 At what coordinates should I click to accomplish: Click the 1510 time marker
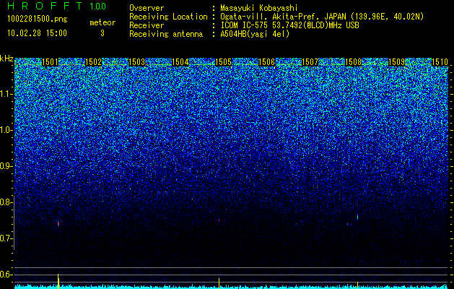440,62
